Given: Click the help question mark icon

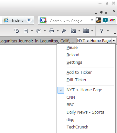Looking at the screenshot, I should pyautogui.click(x=101, y=31).
